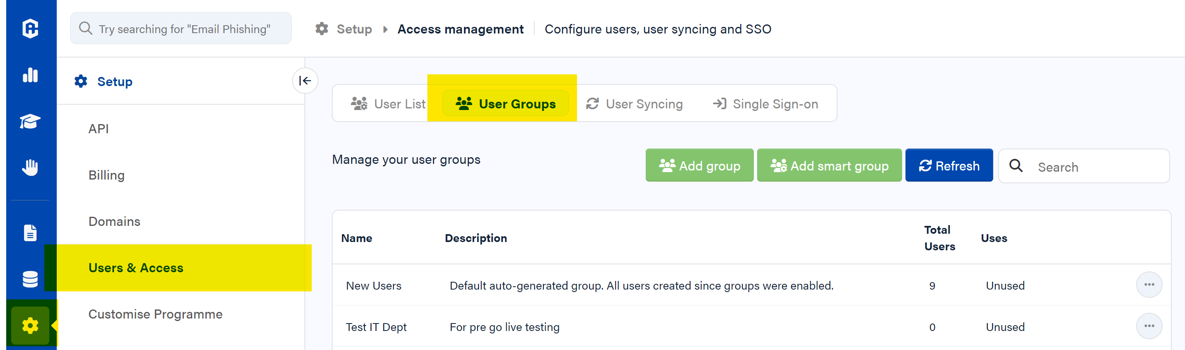Click the Setup breadcrumb link
Image resolution: width=1185 pixels, height=350 pixels.
click(354, 29)
